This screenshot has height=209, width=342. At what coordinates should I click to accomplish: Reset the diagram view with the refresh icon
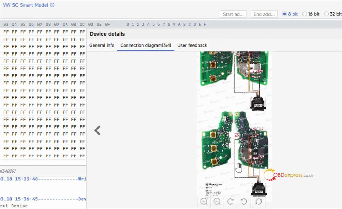[259, 201]
